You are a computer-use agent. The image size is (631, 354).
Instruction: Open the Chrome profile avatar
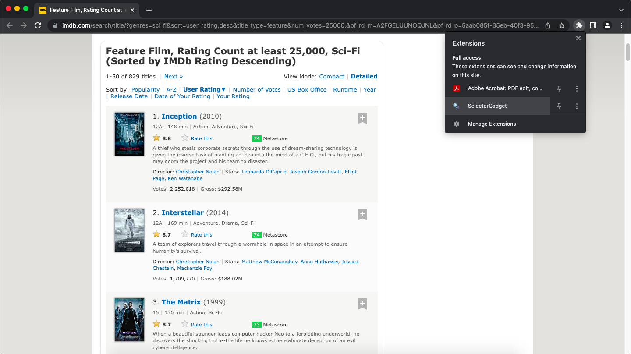(607, 25)
